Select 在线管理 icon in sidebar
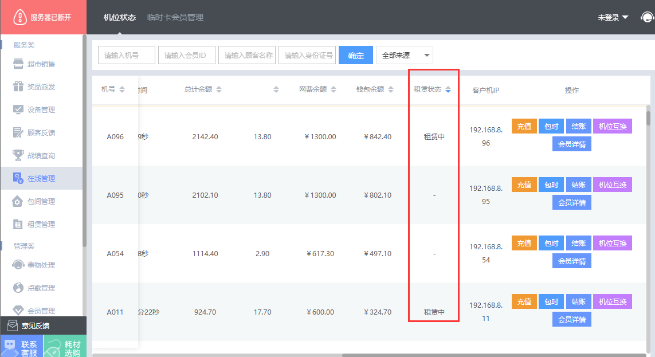Screen dimensions: 655x357 (18, 178)
